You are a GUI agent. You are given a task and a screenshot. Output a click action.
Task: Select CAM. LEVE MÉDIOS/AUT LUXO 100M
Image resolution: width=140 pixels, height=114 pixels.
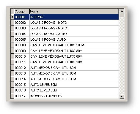coord(66,45)
